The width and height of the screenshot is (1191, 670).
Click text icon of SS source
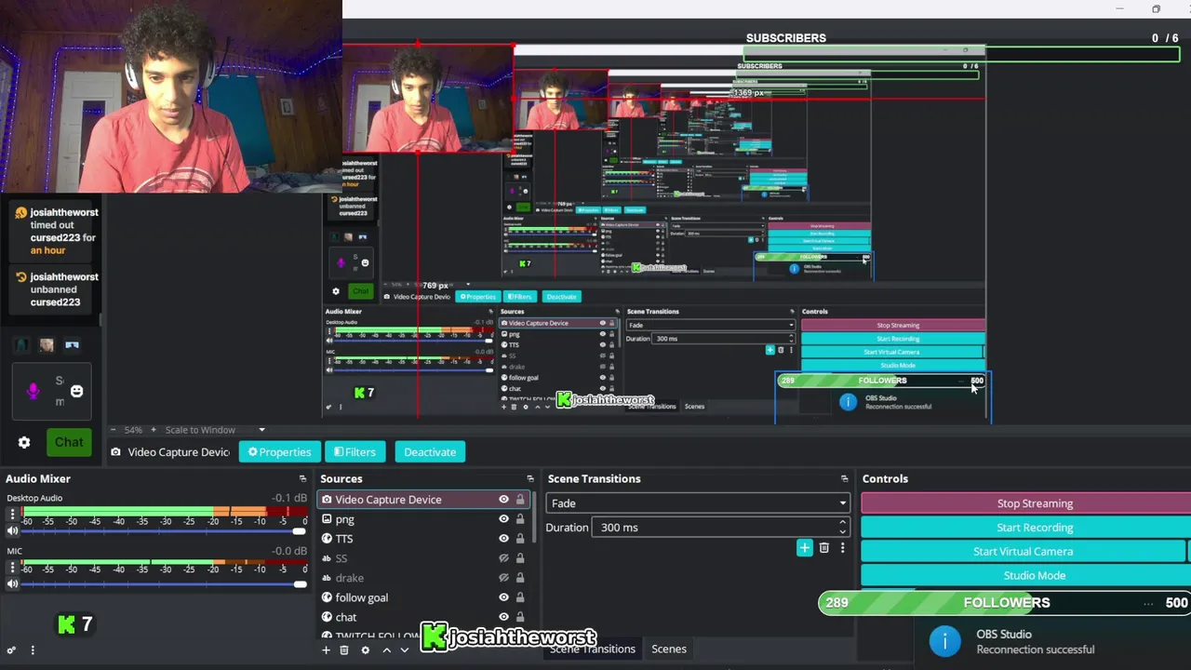click(x=327, y=558)
